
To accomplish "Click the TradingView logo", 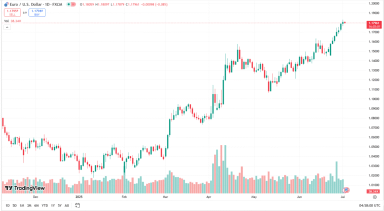I will tap(24, 188).
